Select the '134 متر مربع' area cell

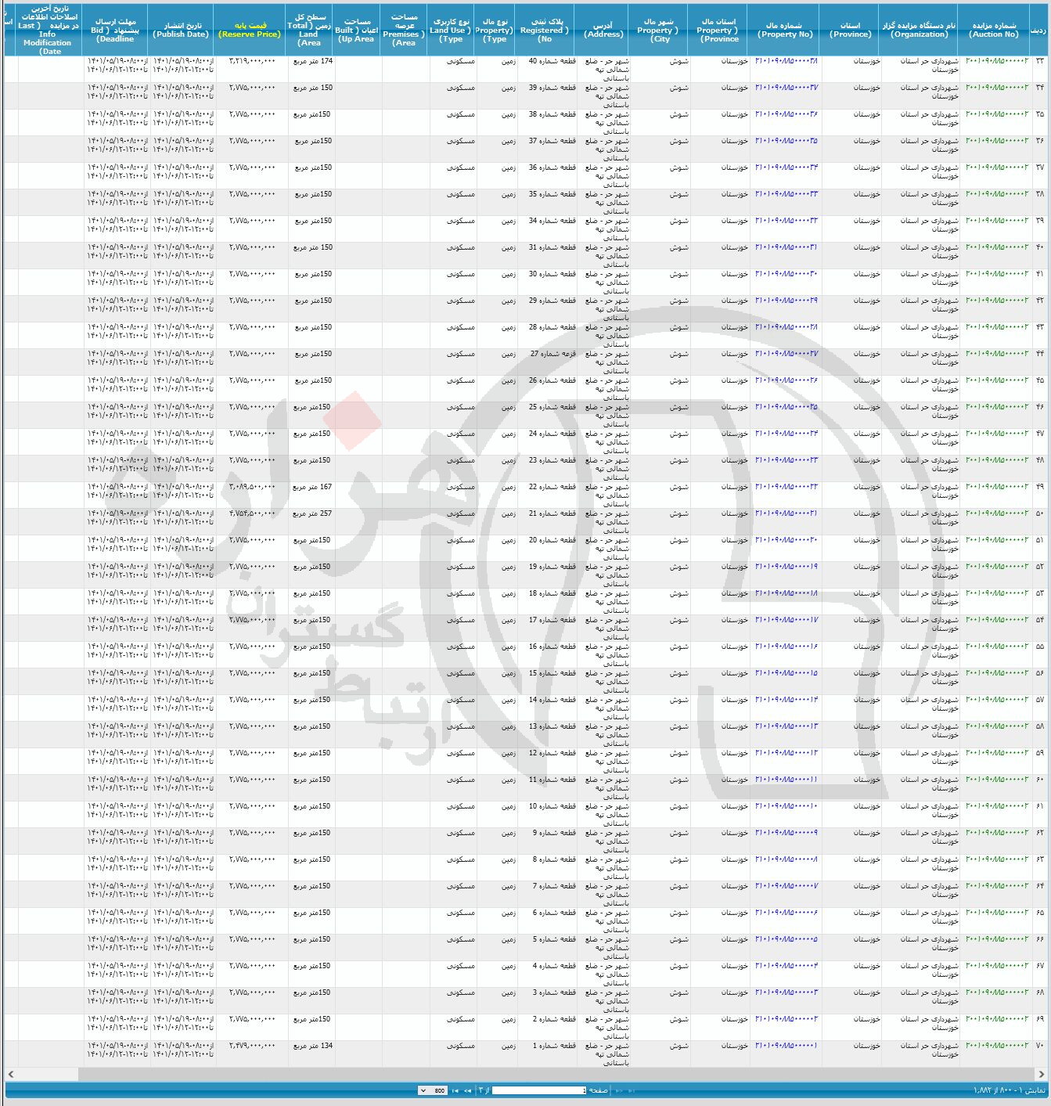(311, 1054)
